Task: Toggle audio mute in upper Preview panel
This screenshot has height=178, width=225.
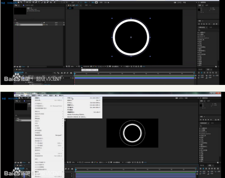Action: click(216, 24)
